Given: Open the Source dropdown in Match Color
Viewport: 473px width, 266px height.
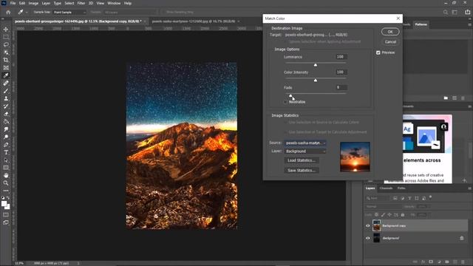Looking at the screenshot, I should (x=305, y=143).
